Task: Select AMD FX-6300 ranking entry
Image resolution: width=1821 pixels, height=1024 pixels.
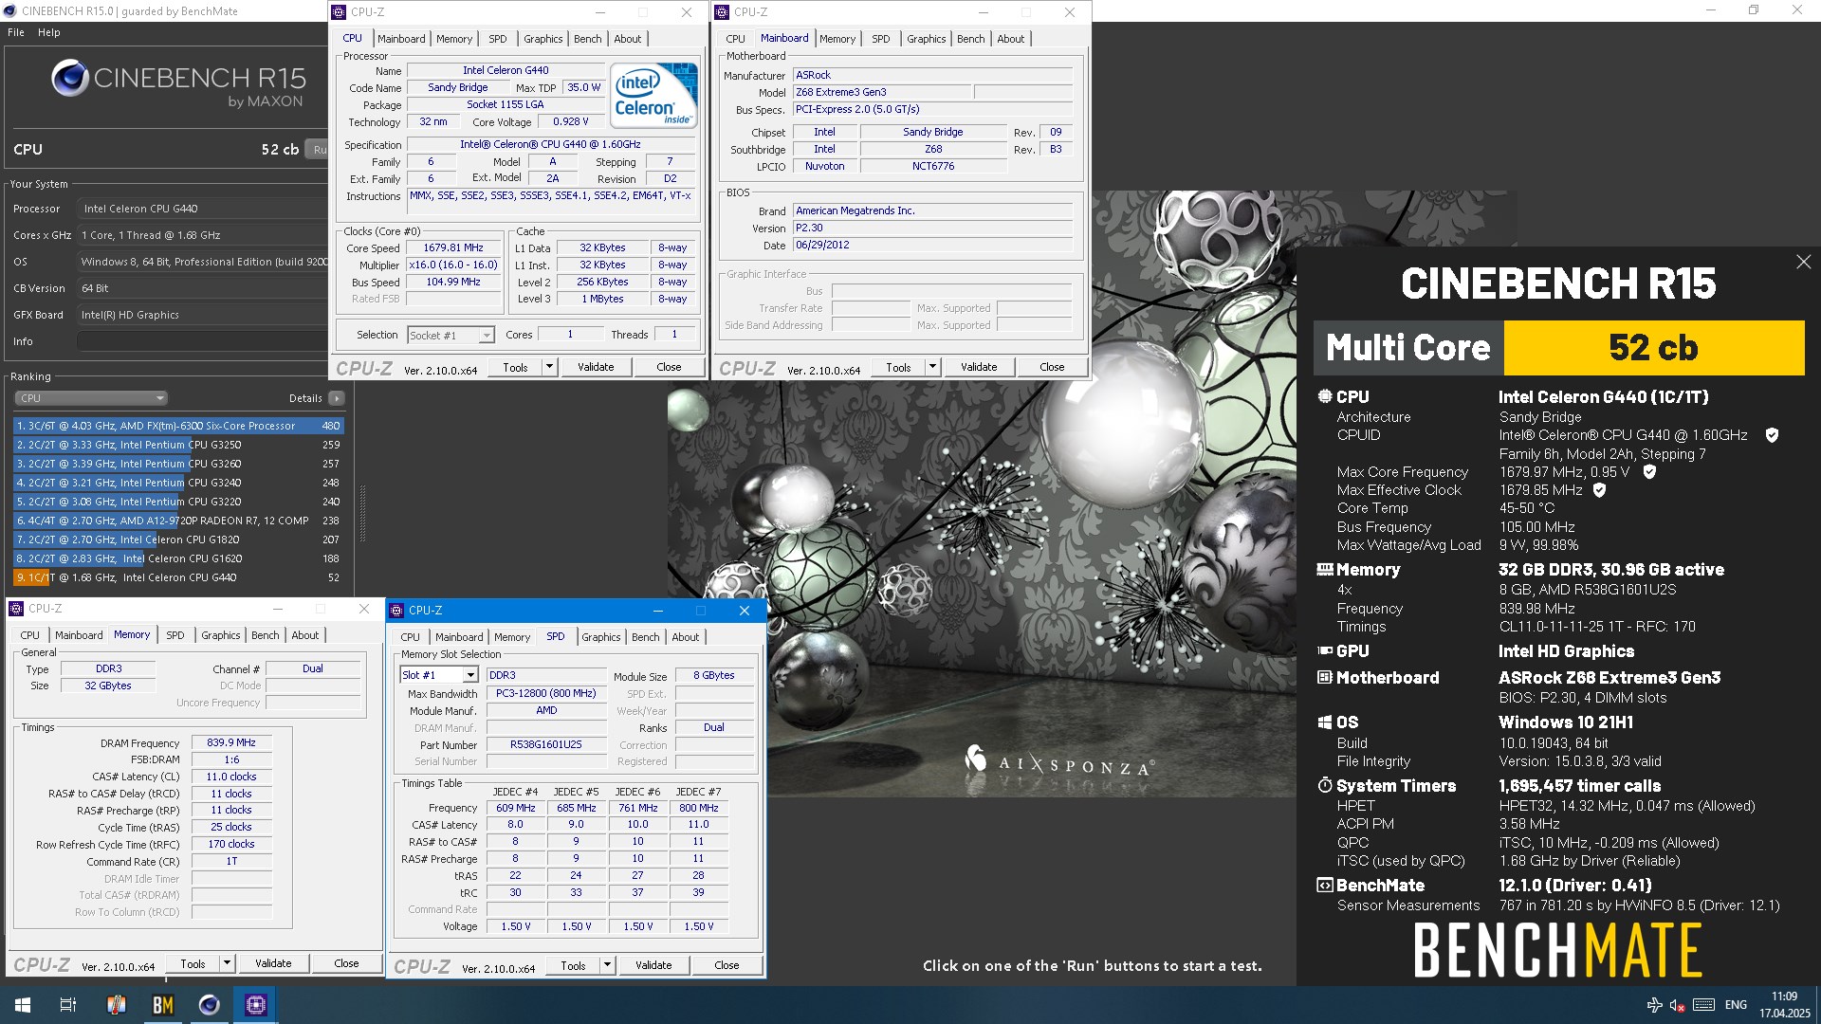Action: click(x=178, y=426)
